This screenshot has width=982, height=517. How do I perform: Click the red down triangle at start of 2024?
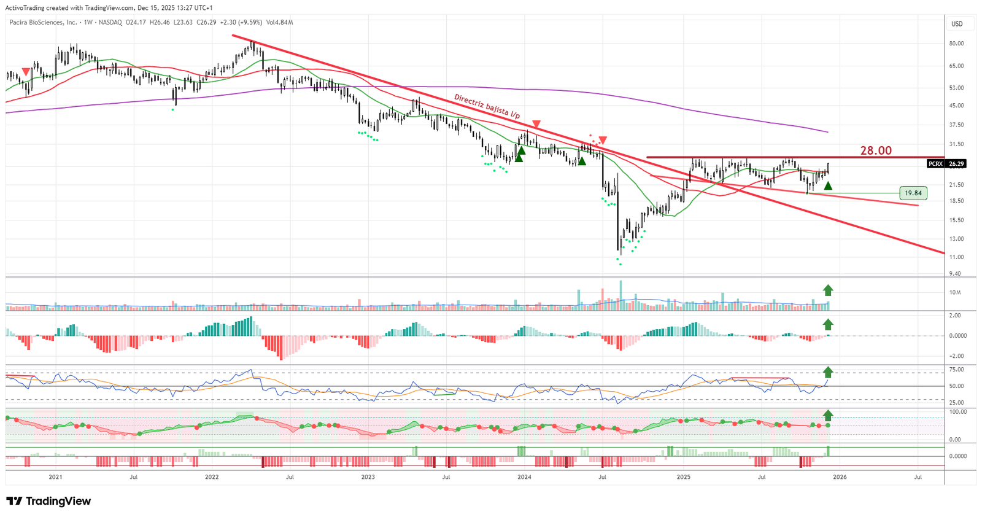[536, 125]
